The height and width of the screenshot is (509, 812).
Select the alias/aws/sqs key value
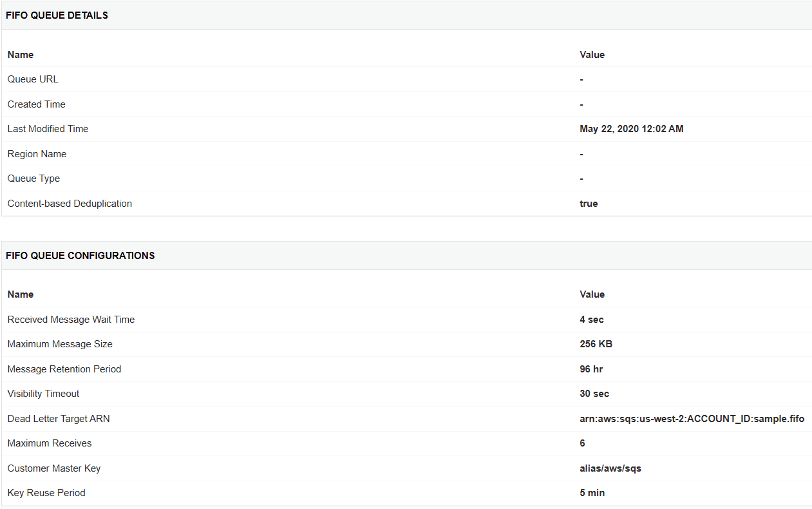coord(610,468)
